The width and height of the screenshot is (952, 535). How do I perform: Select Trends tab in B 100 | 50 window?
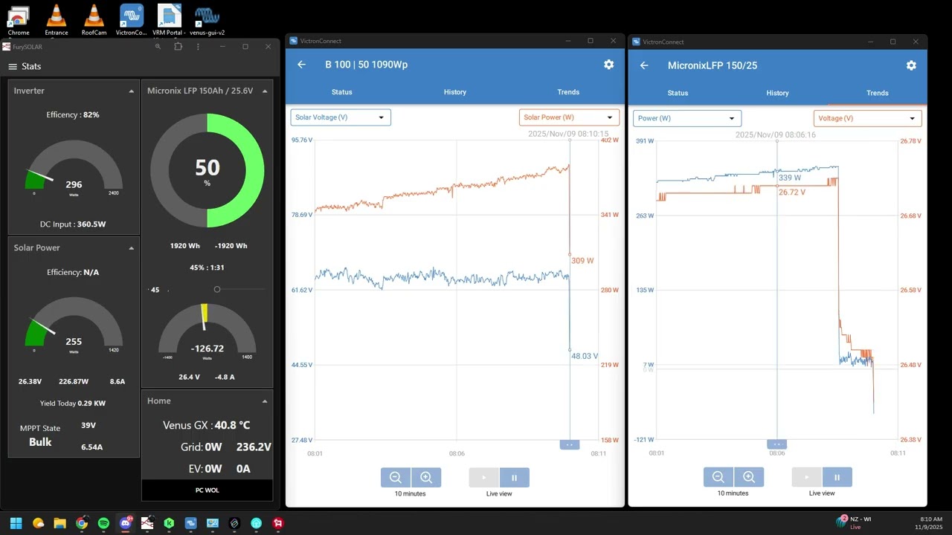tap(568, 92)
